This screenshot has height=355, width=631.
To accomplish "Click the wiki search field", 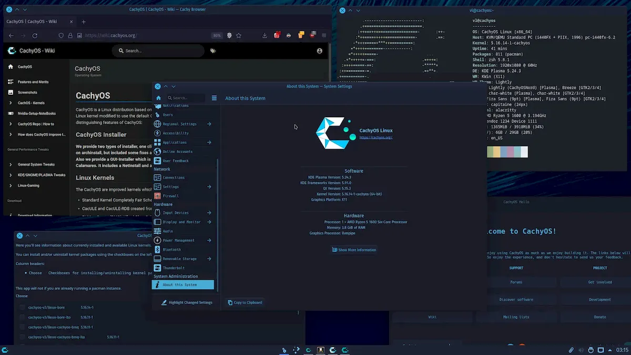I will (x=158, y=51).
